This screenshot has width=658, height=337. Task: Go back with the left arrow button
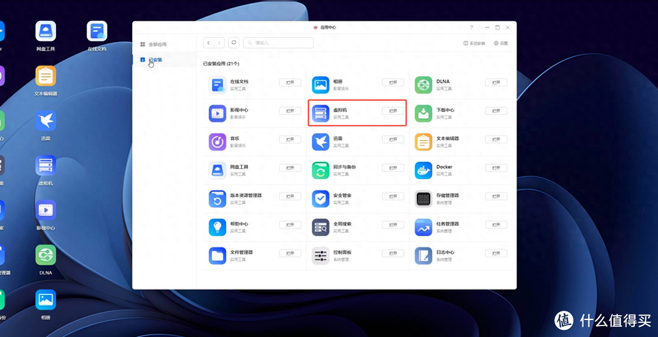pyautogui.click(x=208, y=43)
